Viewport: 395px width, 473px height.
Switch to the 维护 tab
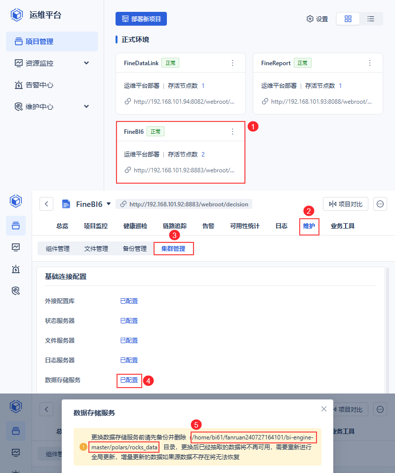tap(309, 226)
